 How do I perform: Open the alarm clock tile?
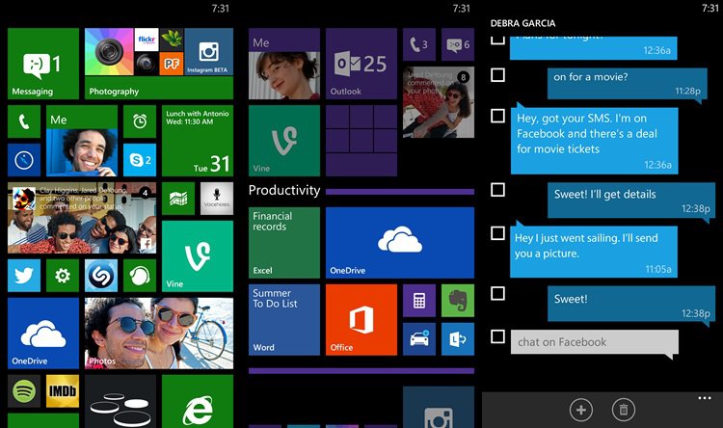click(x=140, y=121)
